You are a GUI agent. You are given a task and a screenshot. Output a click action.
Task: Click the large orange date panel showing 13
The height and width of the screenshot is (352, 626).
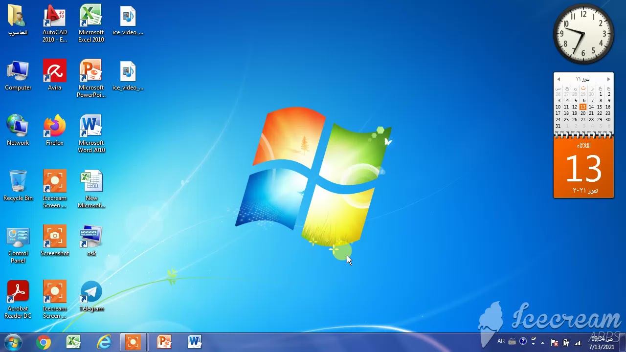583,168
